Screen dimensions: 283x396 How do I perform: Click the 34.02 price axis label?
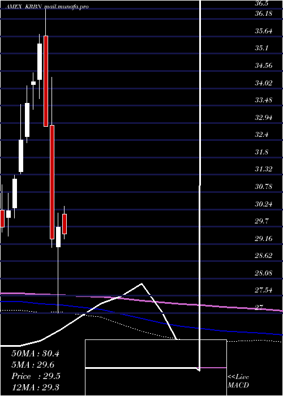(x=263, y=83)
